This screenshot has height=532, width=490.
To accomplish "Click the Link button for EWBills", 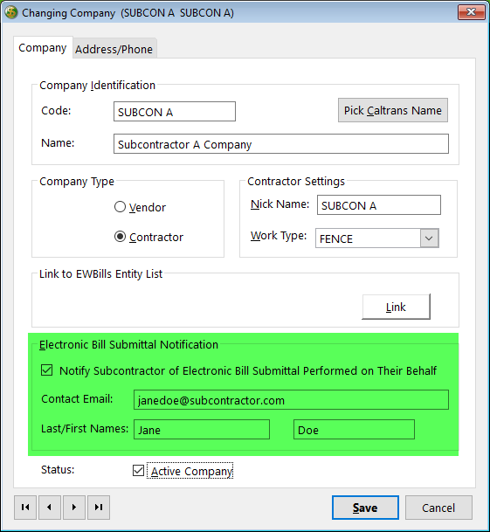I will click(396, 307).
